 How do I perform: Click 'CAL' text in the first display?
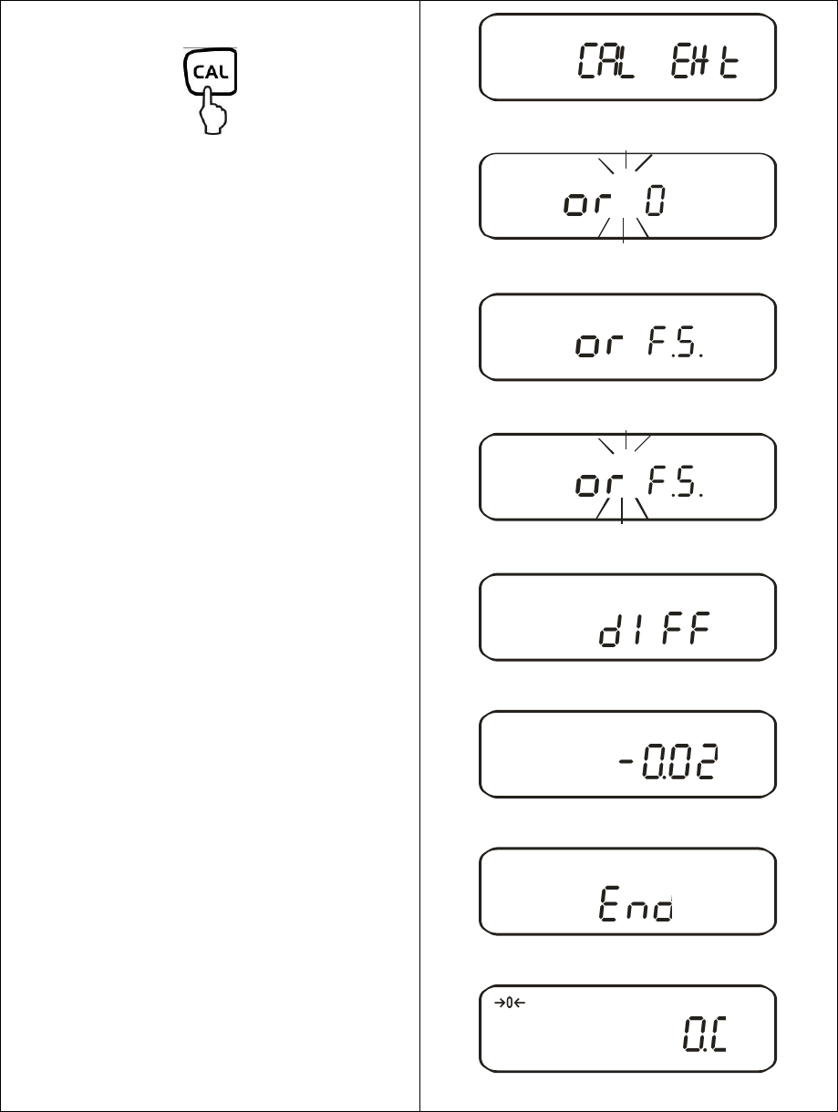coord(619,64)
